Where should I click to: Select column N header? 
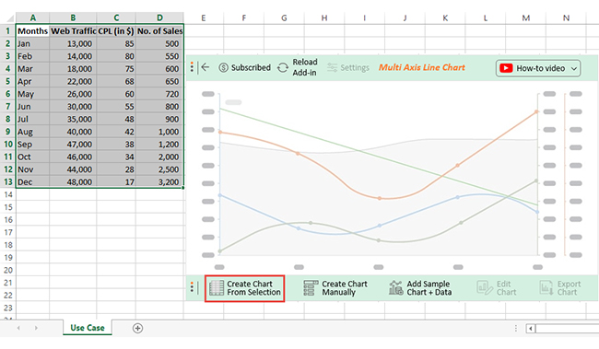tap(566, 17)
